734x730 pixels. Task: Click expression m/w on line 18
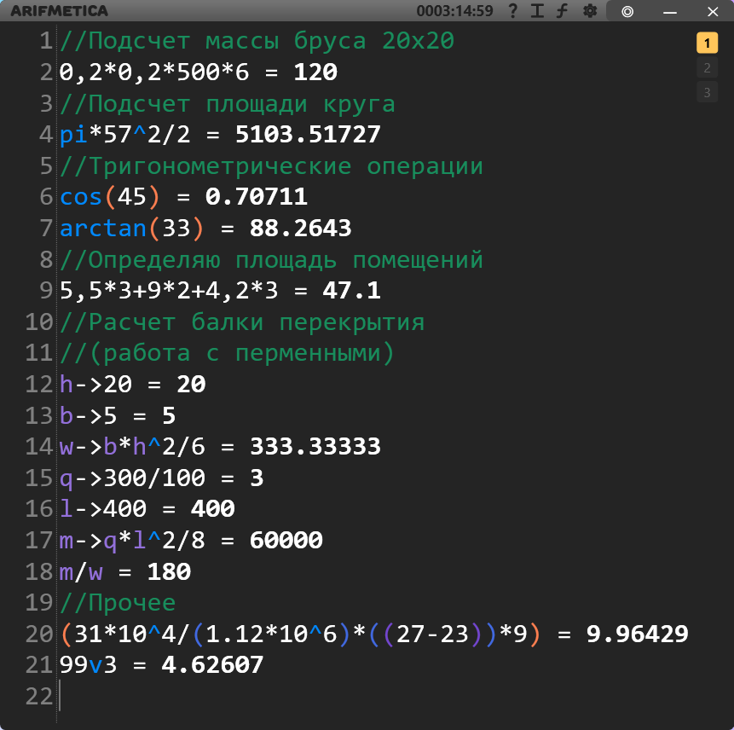80,572
